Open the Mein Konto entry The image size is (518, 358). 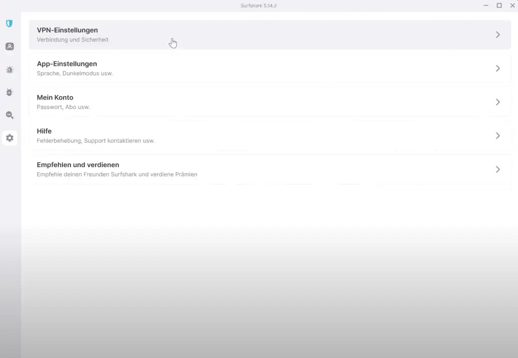pyautogui.click(x=55, y=98)
